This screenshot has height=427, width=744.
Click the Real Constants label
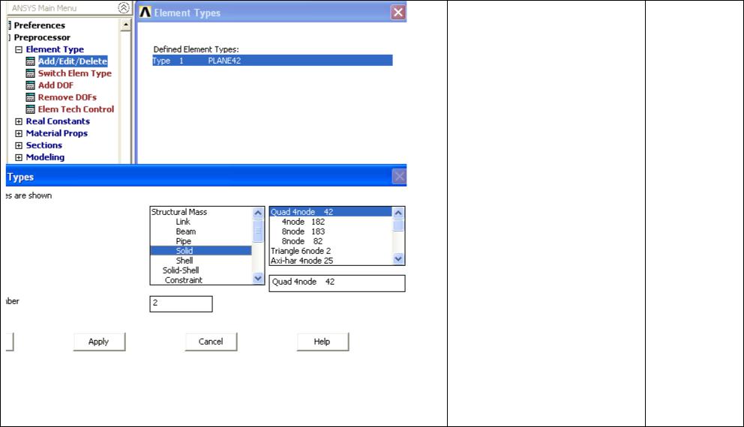click(58, 121)
